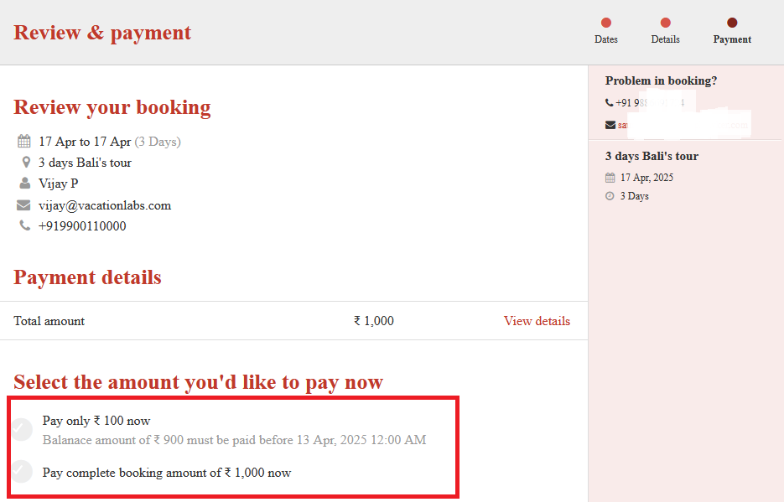This screenshot has width=784, height=502.
Task: Click the phone icon under Problem in booking
Action: (610, 103)
